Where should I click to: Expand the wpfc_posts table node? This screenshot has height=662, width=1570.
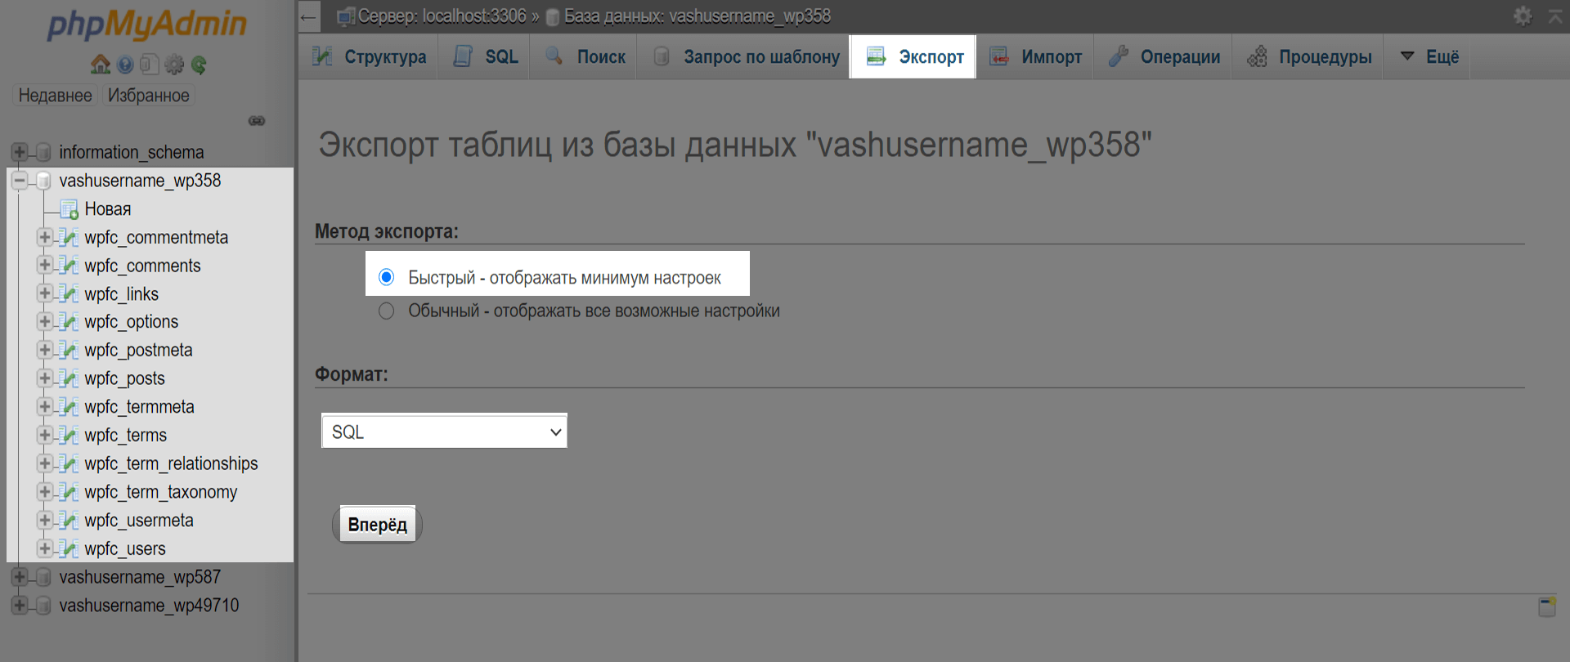tap(45, 378)
